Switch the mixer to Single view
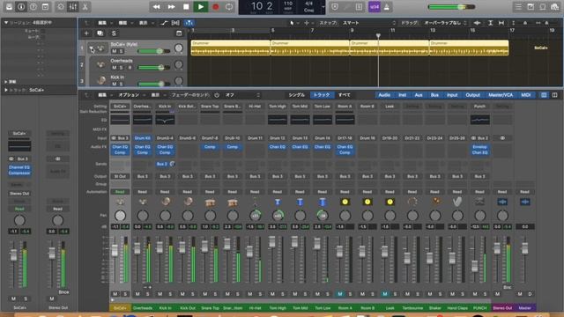The image size is (564, 317). 296,95
